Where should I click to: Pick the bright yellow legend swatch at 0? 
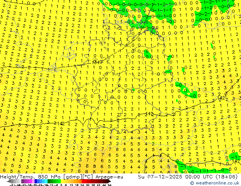coord(62,181)
